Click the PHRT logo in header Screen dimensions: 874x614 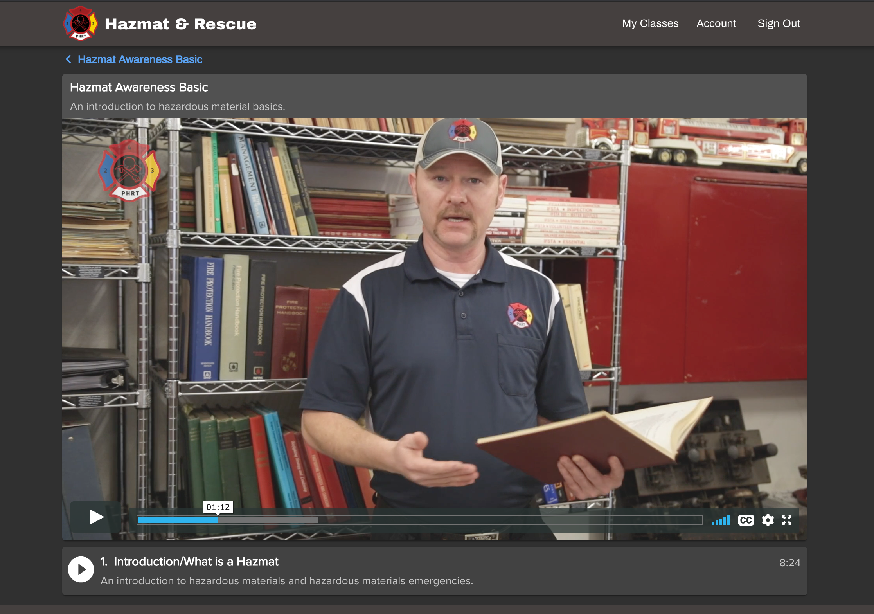81,23
